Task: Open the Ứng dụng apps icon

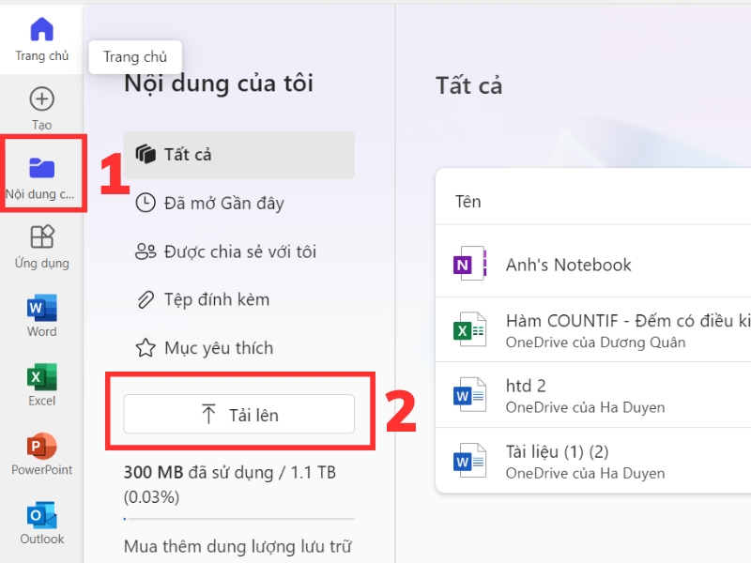Action: pyautogui.click(x=41, y=236)
